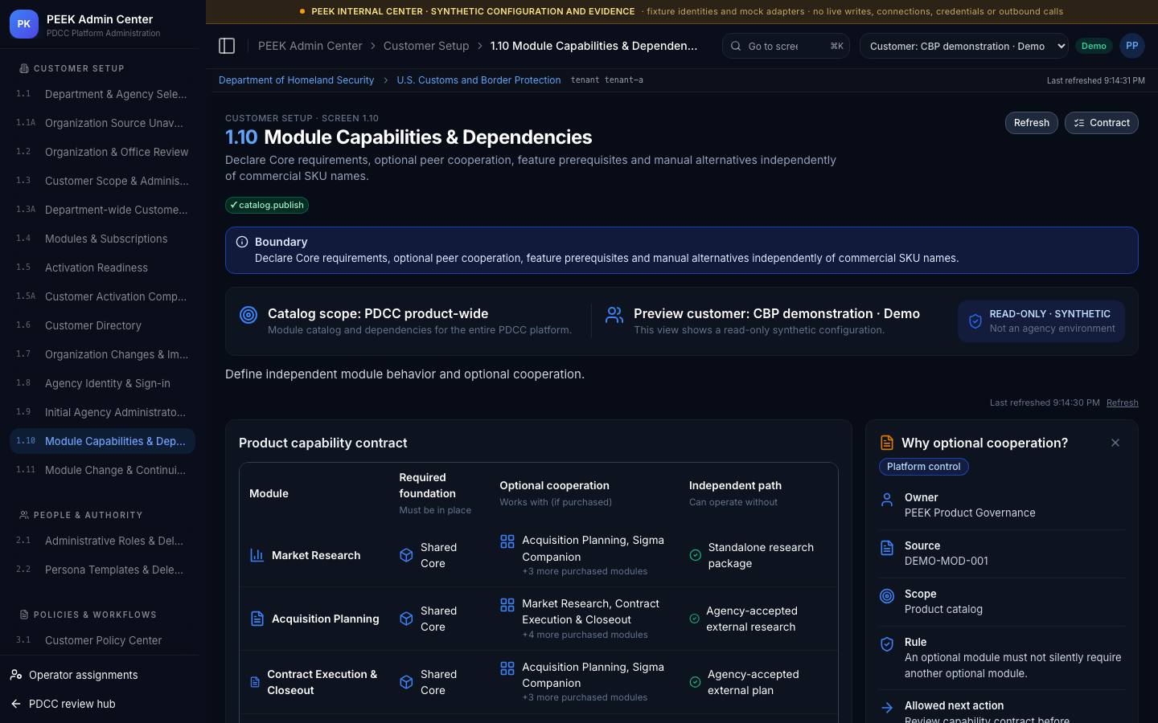Click the Contract Execution & Closeout icon
Viewport: 1158px width, 723px height.
pos(255,682)
